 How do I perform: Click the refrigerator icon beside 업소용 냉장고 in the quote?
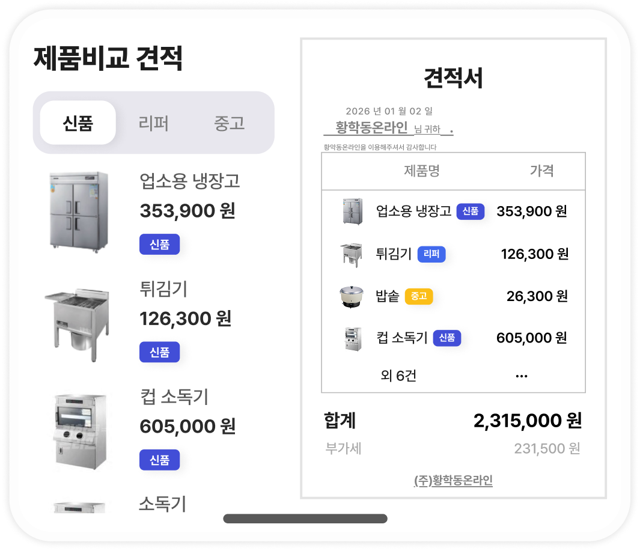pyautogui.click(x=352, y=211)
